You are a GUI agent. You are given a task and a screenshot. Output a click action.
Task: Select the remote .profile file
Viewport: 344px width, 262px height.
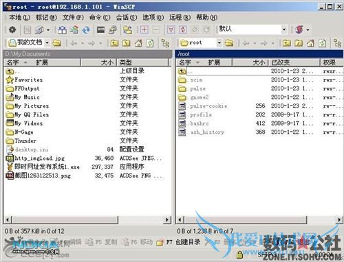(x=195, y=115)
